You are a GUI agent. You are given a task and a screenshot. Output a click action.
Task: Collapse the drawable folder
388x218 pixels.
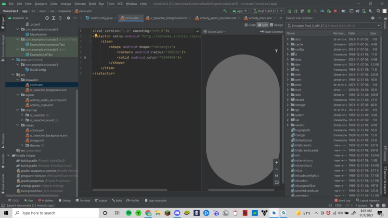(18, 80)
